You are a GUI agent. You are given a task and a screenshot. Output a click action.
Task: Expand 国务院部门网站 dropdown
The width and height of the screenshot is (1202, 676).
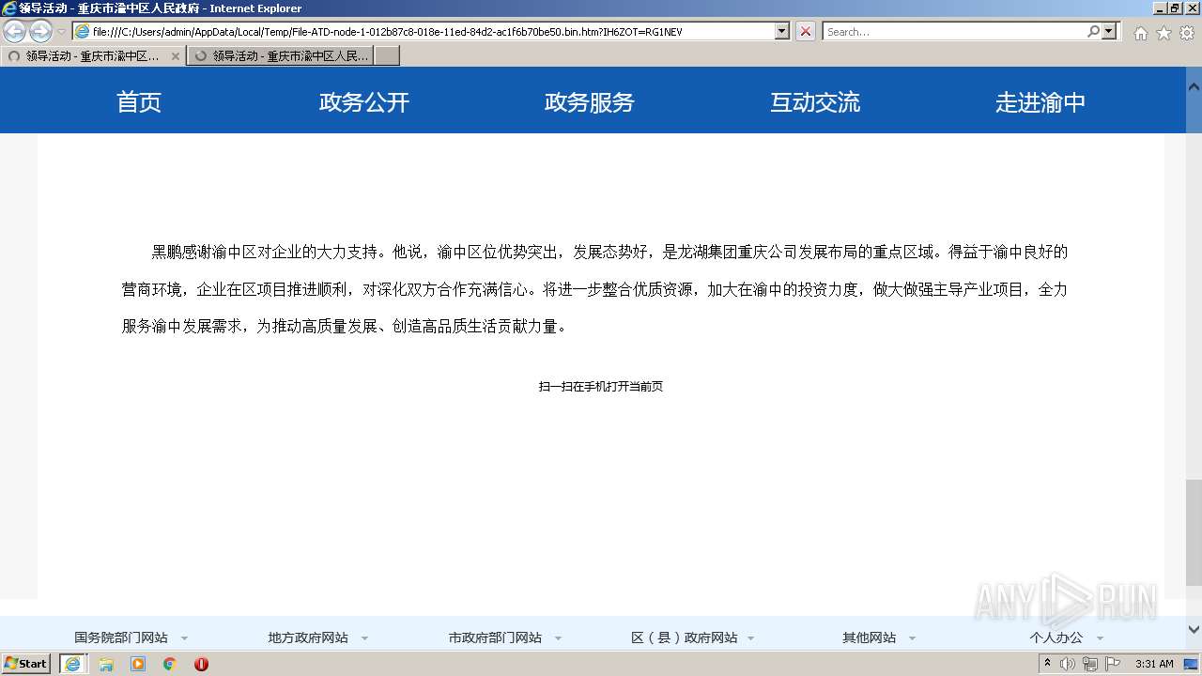184,638
